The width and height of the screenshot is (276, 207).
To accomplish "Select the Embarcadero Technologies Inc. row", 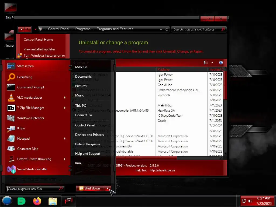I will (178, 90).
